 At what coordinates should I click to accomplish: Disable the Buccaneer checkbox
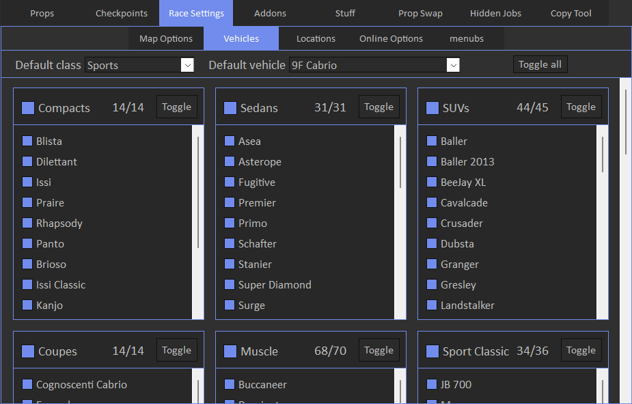click(x=230, y=384)
